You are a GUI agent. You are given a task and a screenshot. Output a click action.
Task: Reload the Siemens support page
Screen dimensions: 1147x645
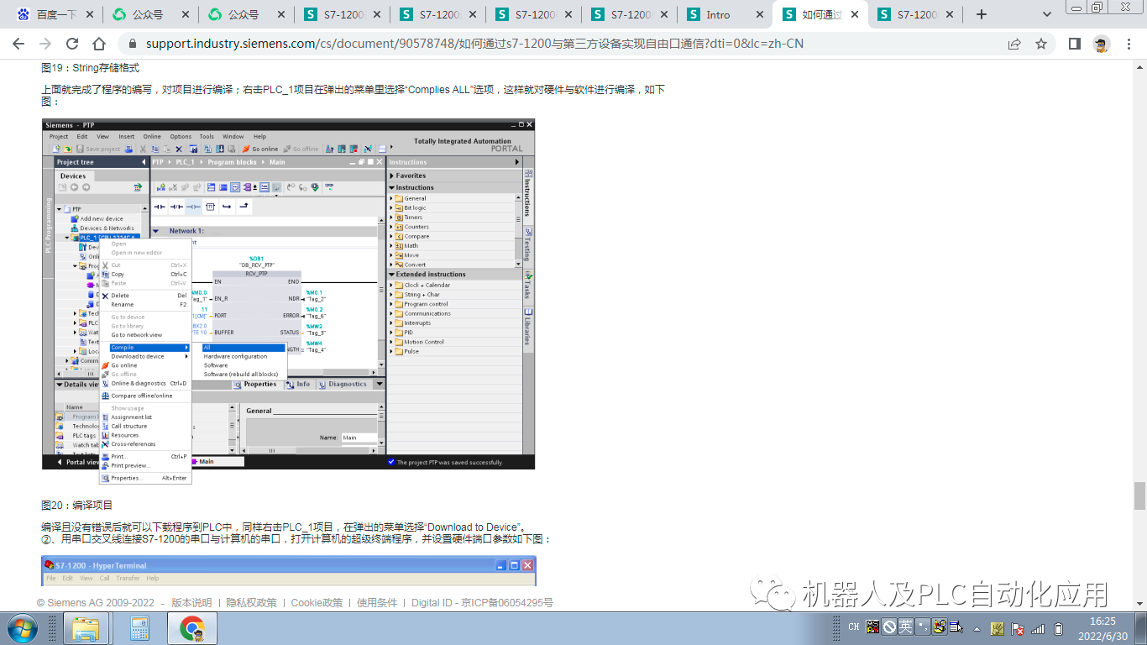coord(72,44)
